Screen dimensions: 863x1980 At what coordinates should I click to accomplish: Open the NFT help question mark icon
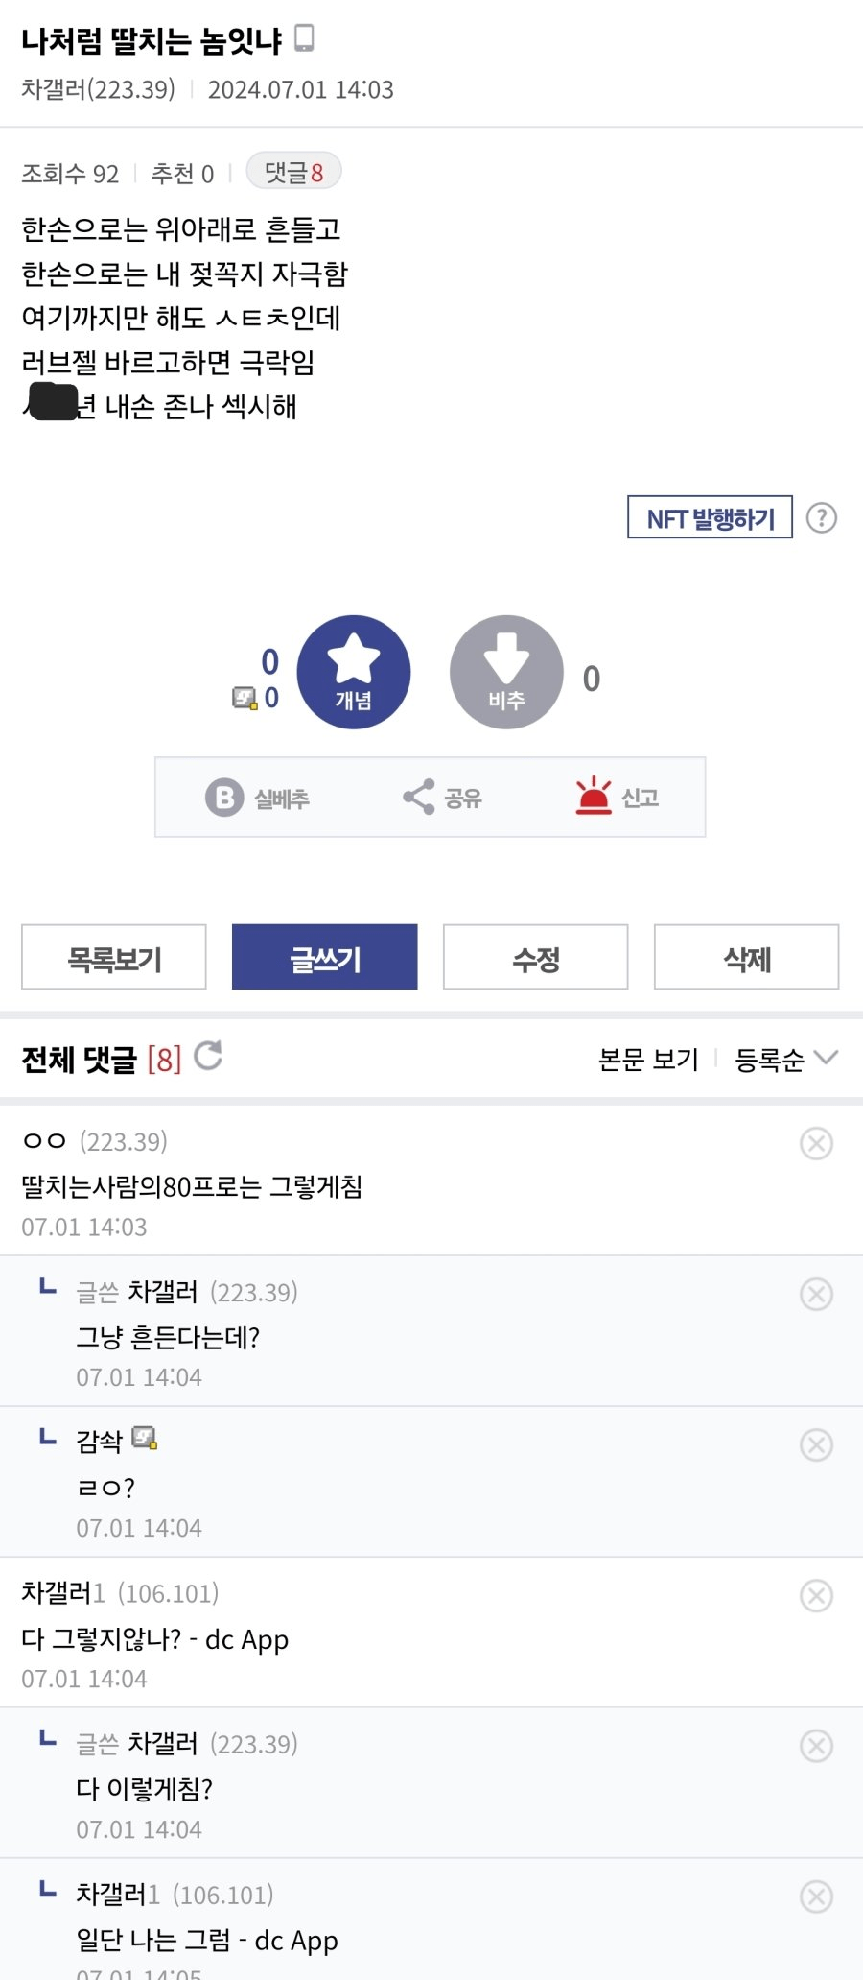(822, 518)
